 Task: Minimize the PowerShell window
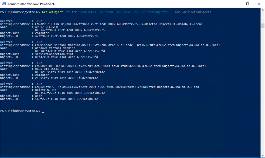pos(235,4)
